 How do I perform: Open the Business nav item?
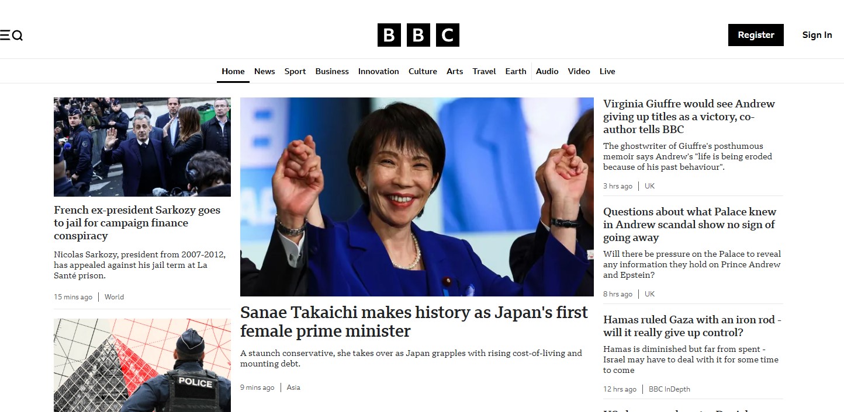click(331, 71)
